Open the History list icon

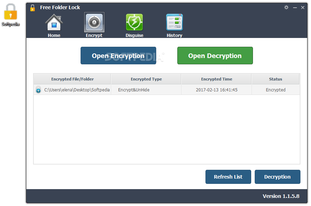click(x=174, y=22)
